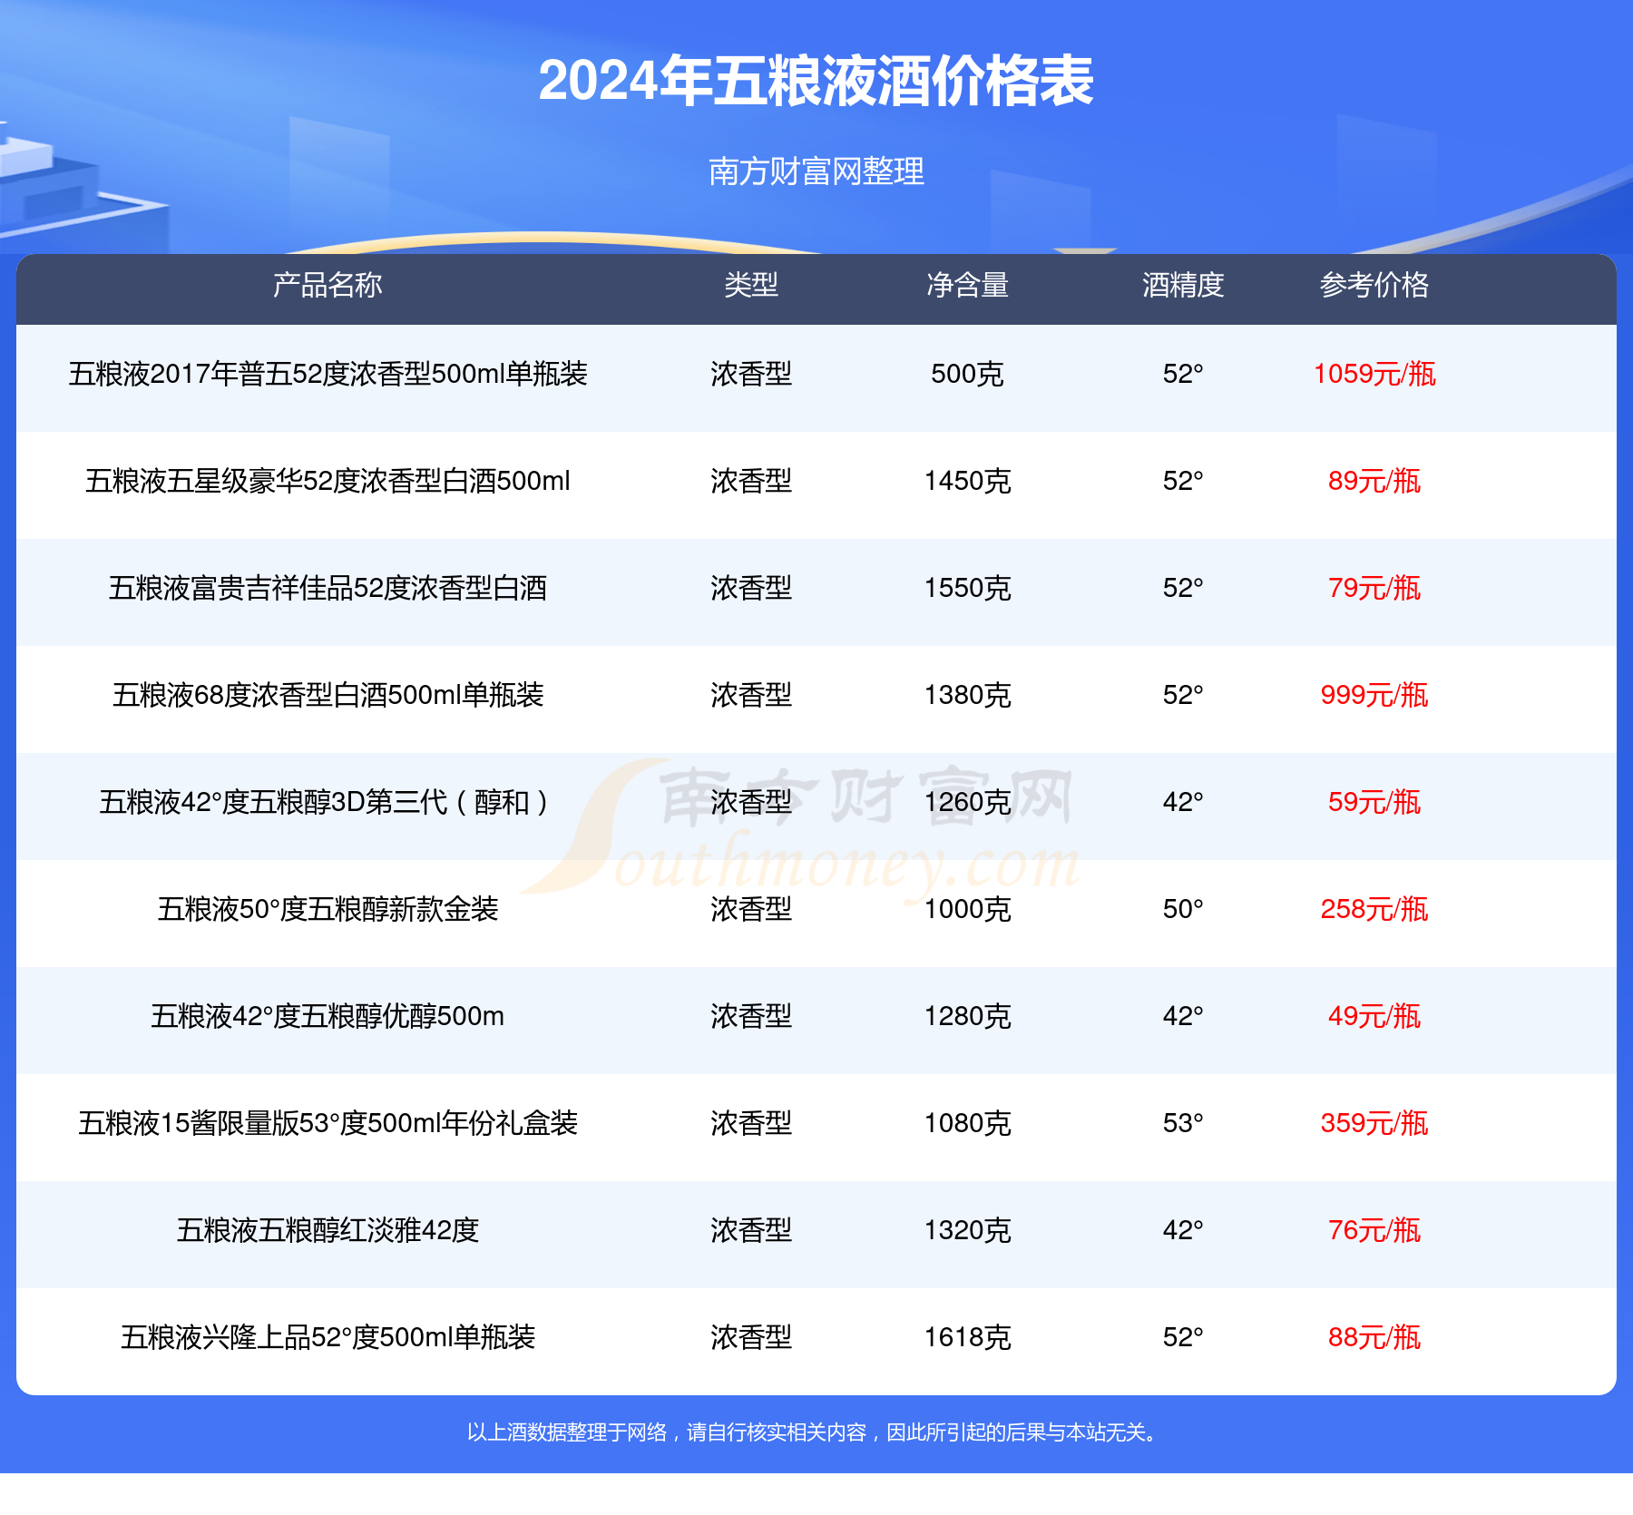Click the disclaimer text 以上酒数据整理于网络
This screenshot has height=1515, width=1633.
pos(567,1432)
